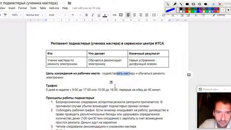Click 'Last edit was on 10 July' link

(x=86, y=8)
